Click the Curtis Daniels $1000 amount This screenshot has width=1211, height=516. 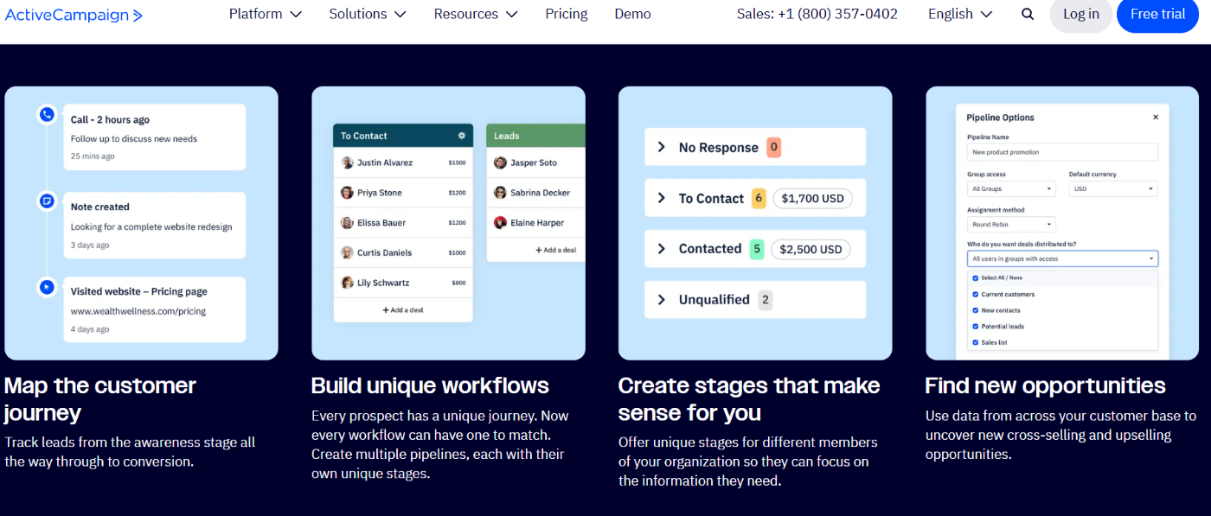[x=457, y=252]
